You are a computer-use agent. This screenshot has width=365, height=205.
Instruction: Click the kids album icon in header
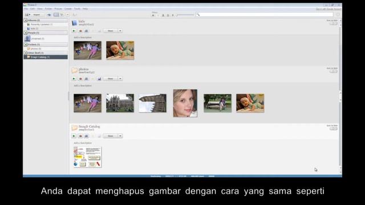tap(75, 23)
